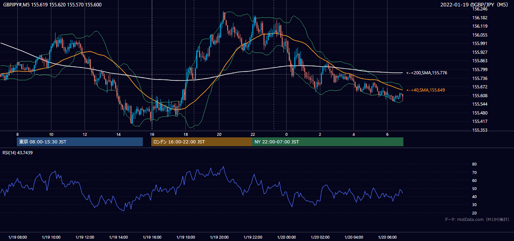Screen dimensions: 514x241
Task: Click the RSI scale value 40
Action: [475, 196]
